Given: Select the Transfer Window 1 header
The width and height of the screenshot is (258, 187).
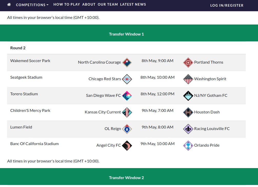Looking at the screenshot, I should tap(126, 34).
